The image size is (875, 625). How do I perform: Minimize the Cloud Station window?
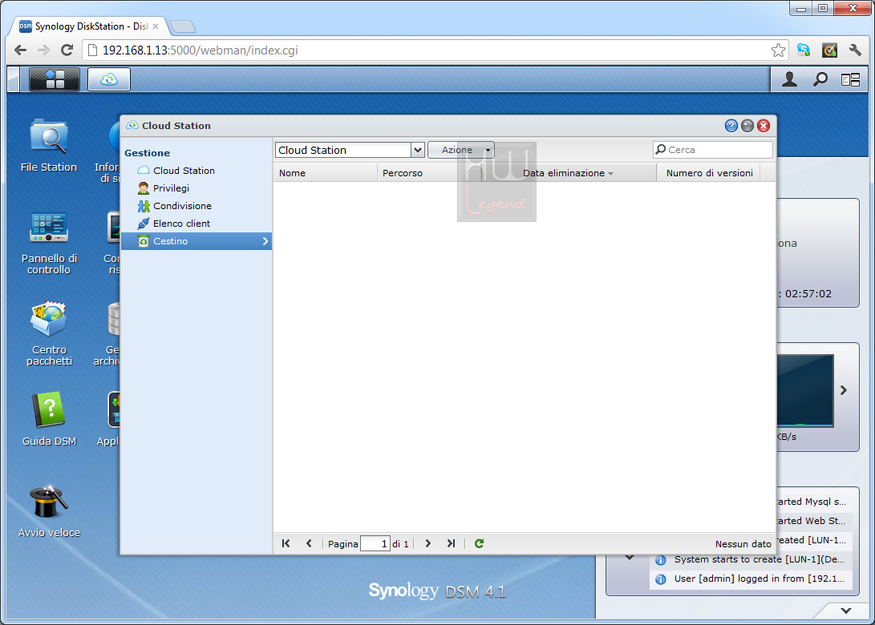pos(747,126)
